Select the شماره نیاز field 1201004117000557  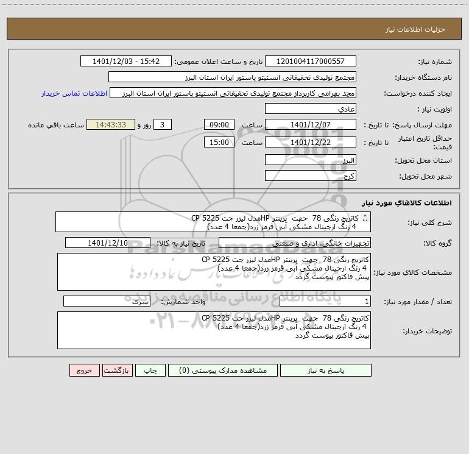coord(311,62)
